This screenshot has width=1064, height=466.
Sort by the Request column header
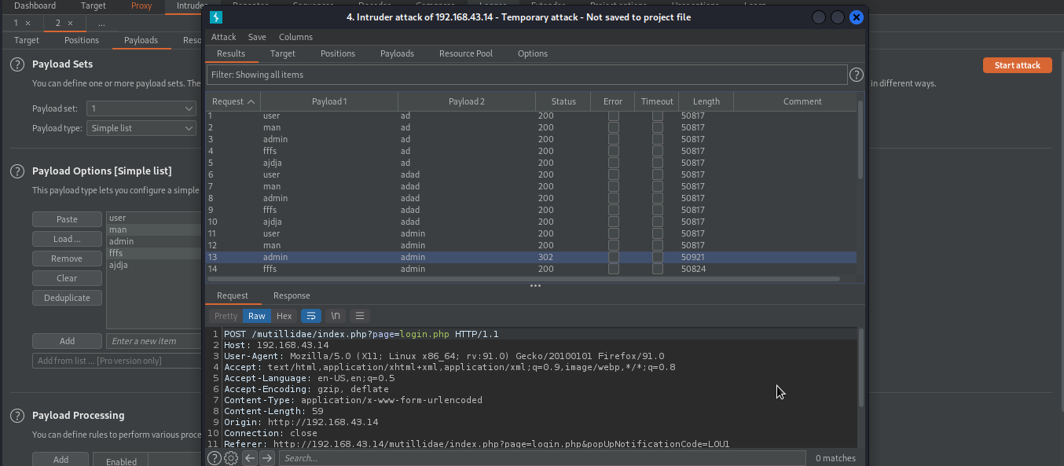(x=233, y=101)
